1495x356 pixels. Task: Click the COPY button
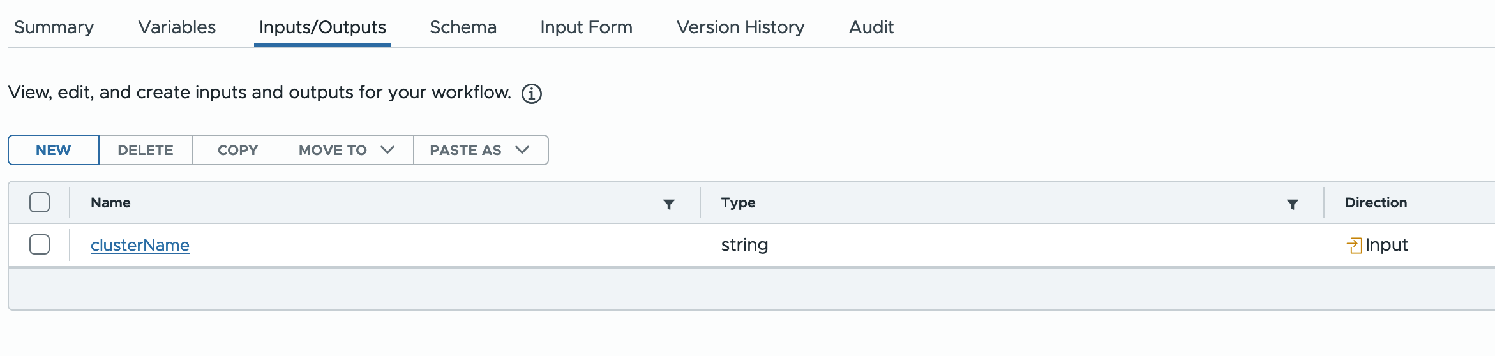237,150
